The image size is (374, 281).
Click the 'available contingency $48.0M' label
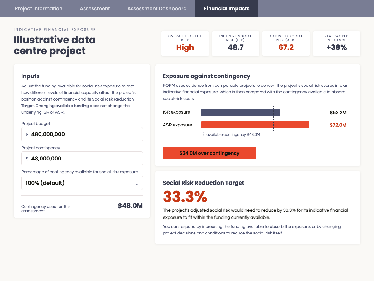pyautogui.click(x=233, y=134)
